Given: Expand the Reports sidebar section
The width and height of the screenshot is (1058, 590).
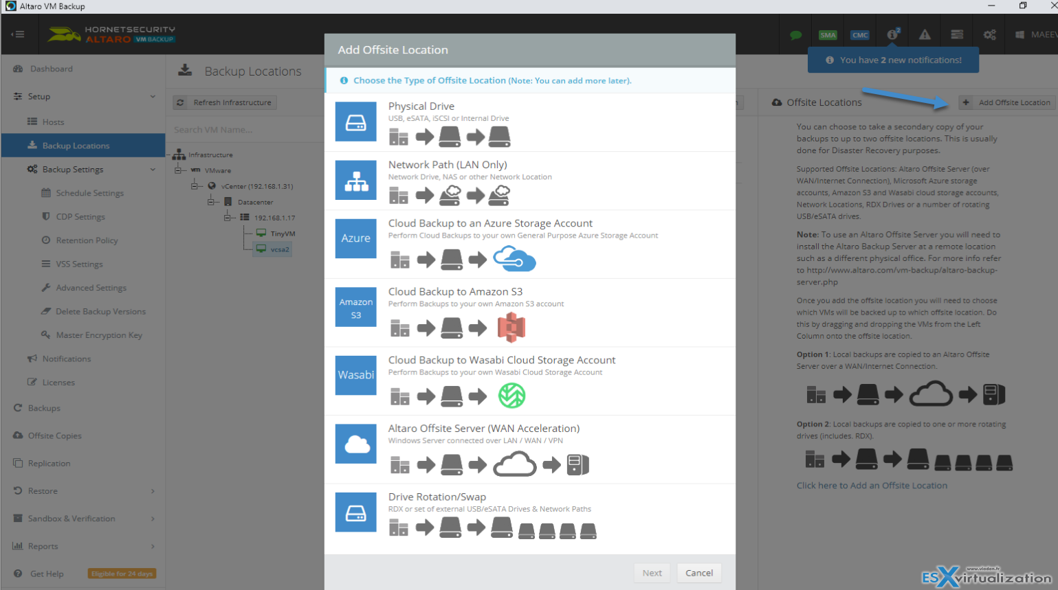Looking at the screenshot, I should [x=153, y=546].
